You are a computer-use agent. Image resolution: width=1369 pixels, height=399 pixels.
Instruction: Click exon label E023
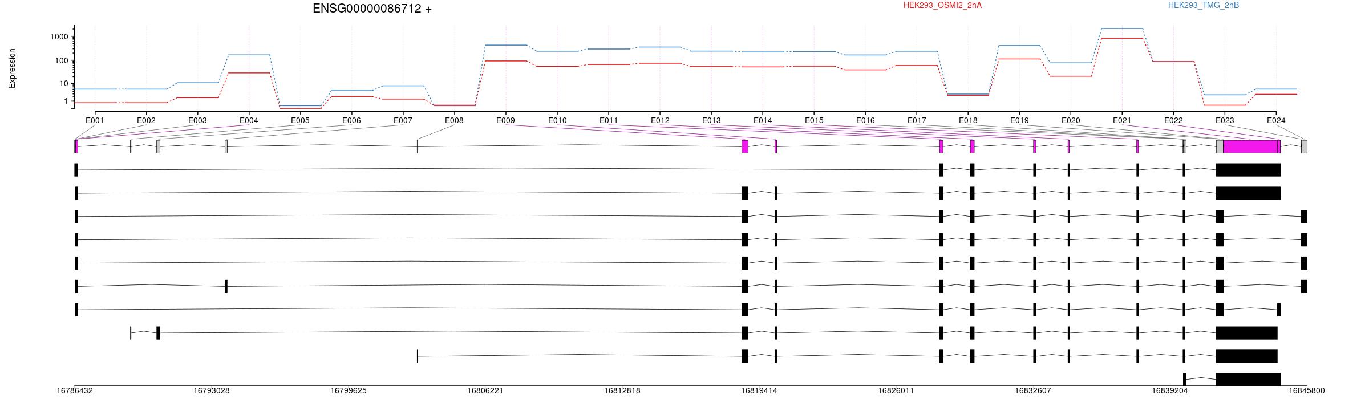pyautogui.click(x=1225, y=120)
